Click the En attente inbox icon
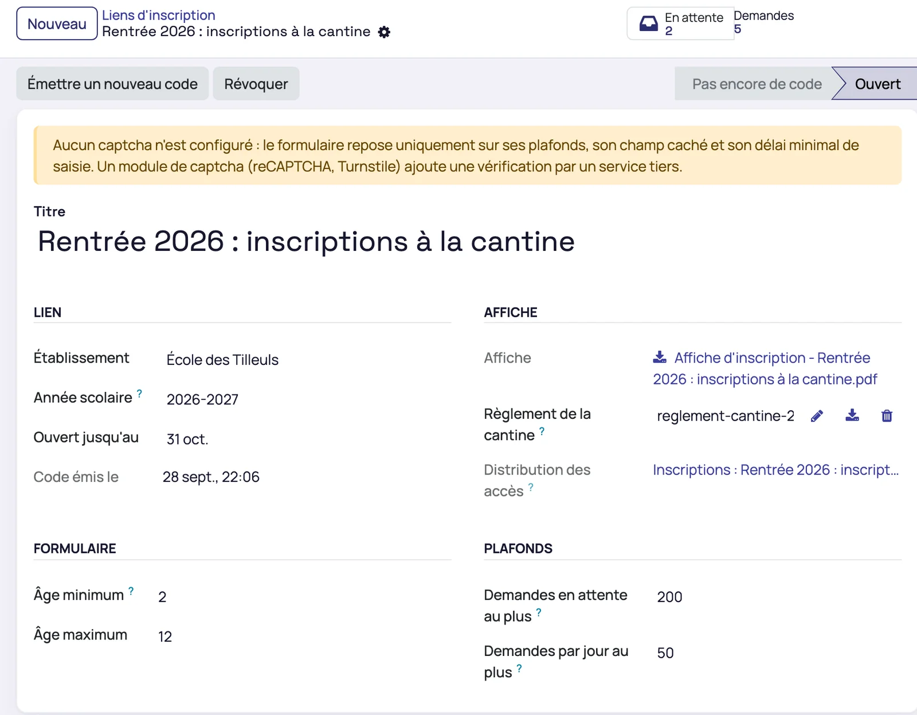This screenshot has height=715, width=917. 648,23
